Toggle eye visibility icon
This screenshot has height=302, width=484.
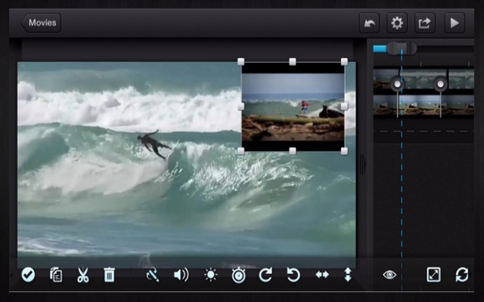(x=389, y=275)
